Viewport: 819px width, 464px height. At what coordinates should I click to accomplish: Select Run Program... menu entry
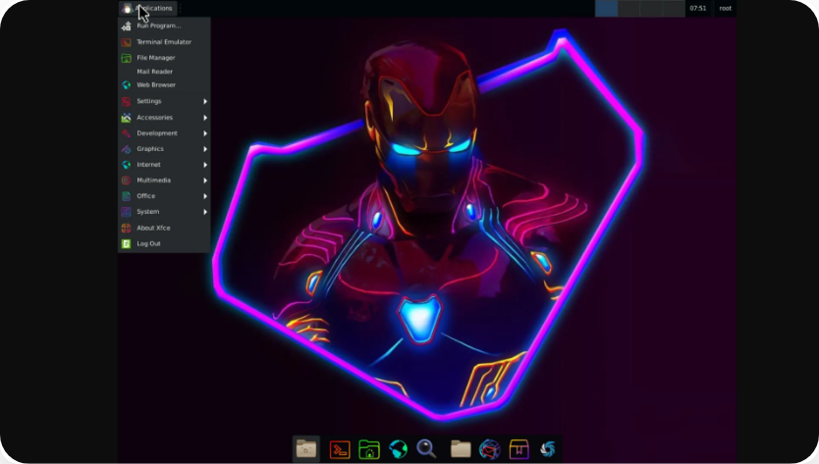[x=158, y=26]
